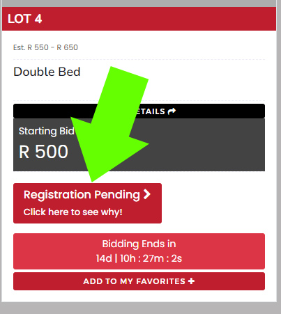Click the 'ETAILS' text on black bar
281x314 pixels.
pyautogui.click(x=151, y=111)
